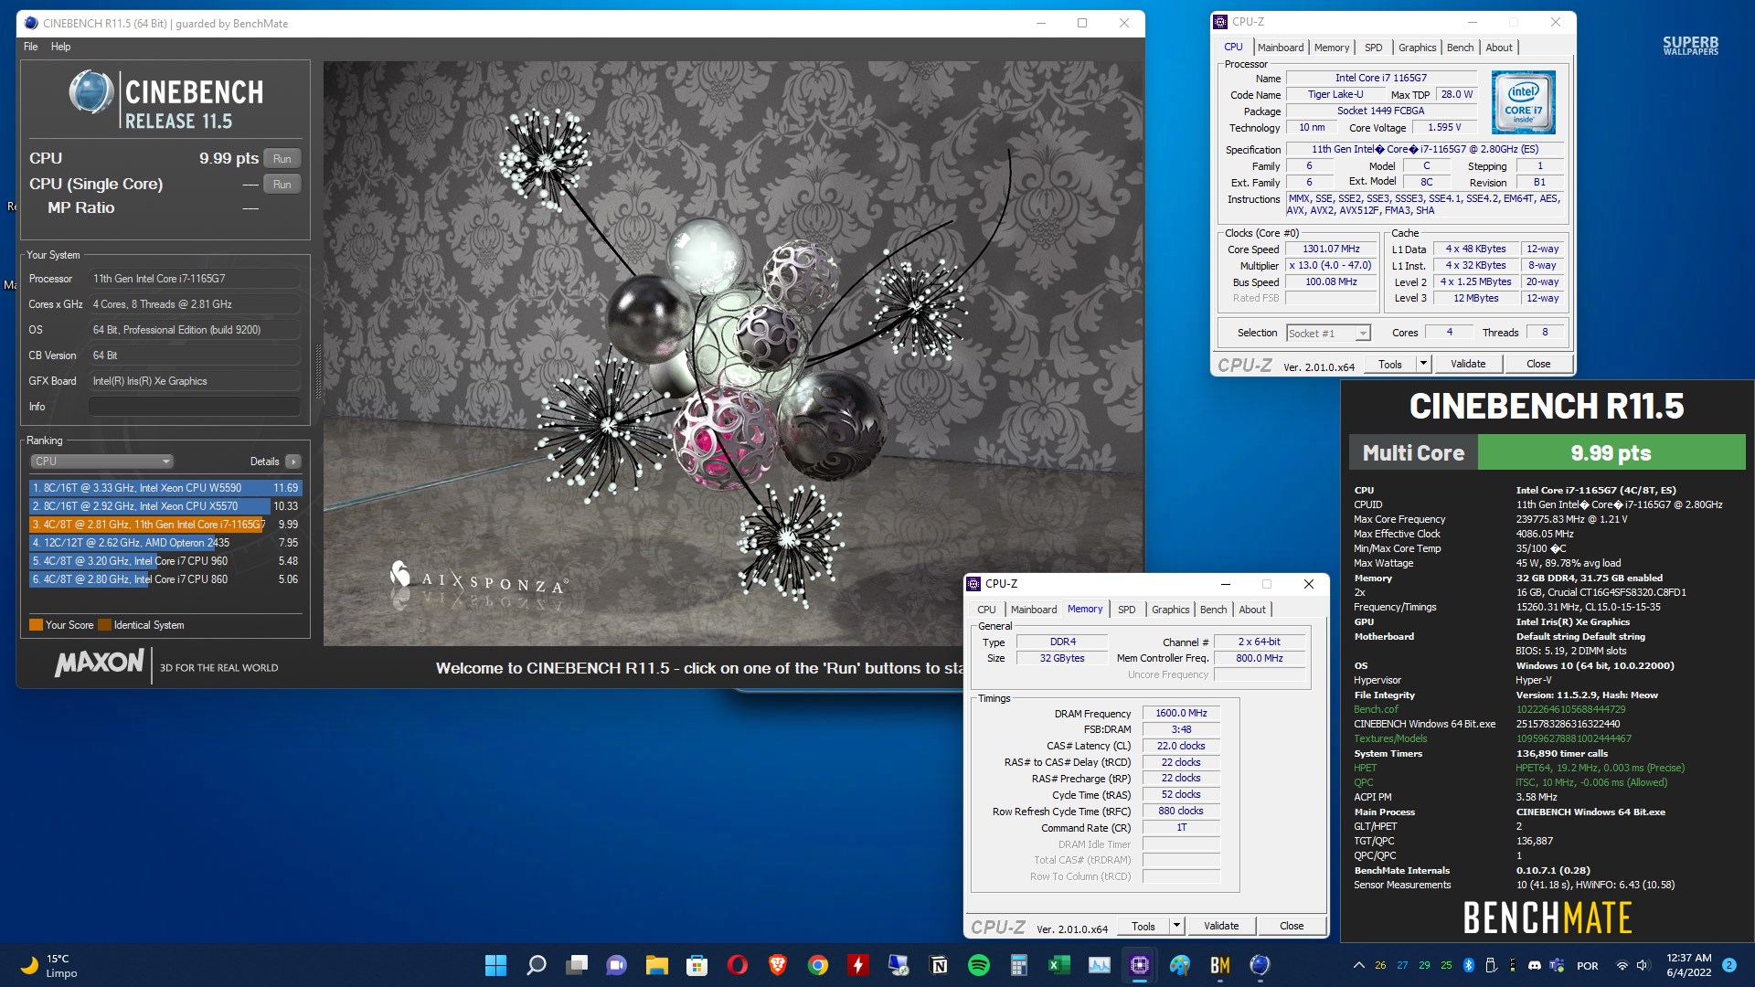The image size is (1755, 987).
Task: Click the Intel Core i7 logo in CPU-Z
Action: (x=1524, y=103)
